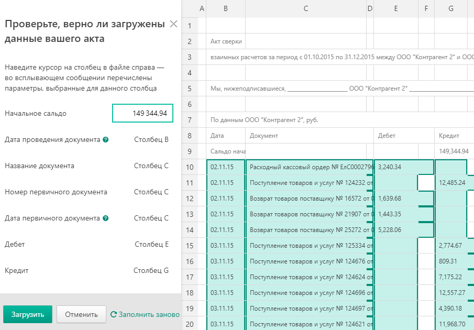
Task: Click credit value 12,485.24
Action: tap(454, 183)
